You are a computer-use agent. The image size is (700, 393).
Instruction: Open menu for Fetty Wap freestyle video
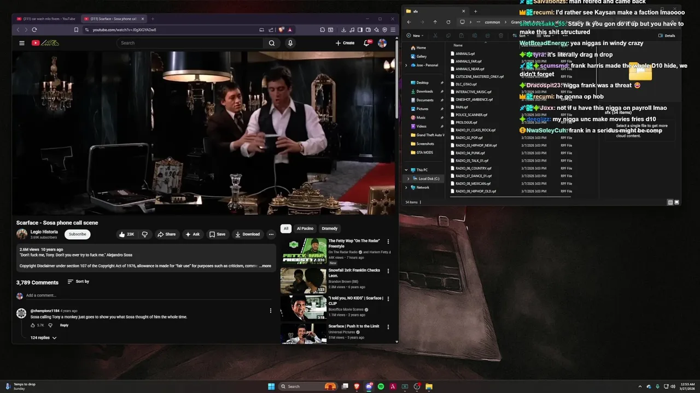click(x=388, y=241)
